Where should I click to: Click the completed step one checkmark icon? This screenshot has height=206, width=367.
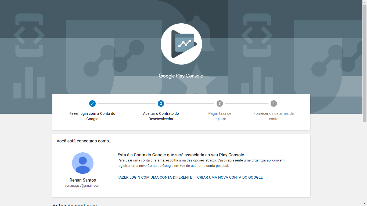click(92, 104)
